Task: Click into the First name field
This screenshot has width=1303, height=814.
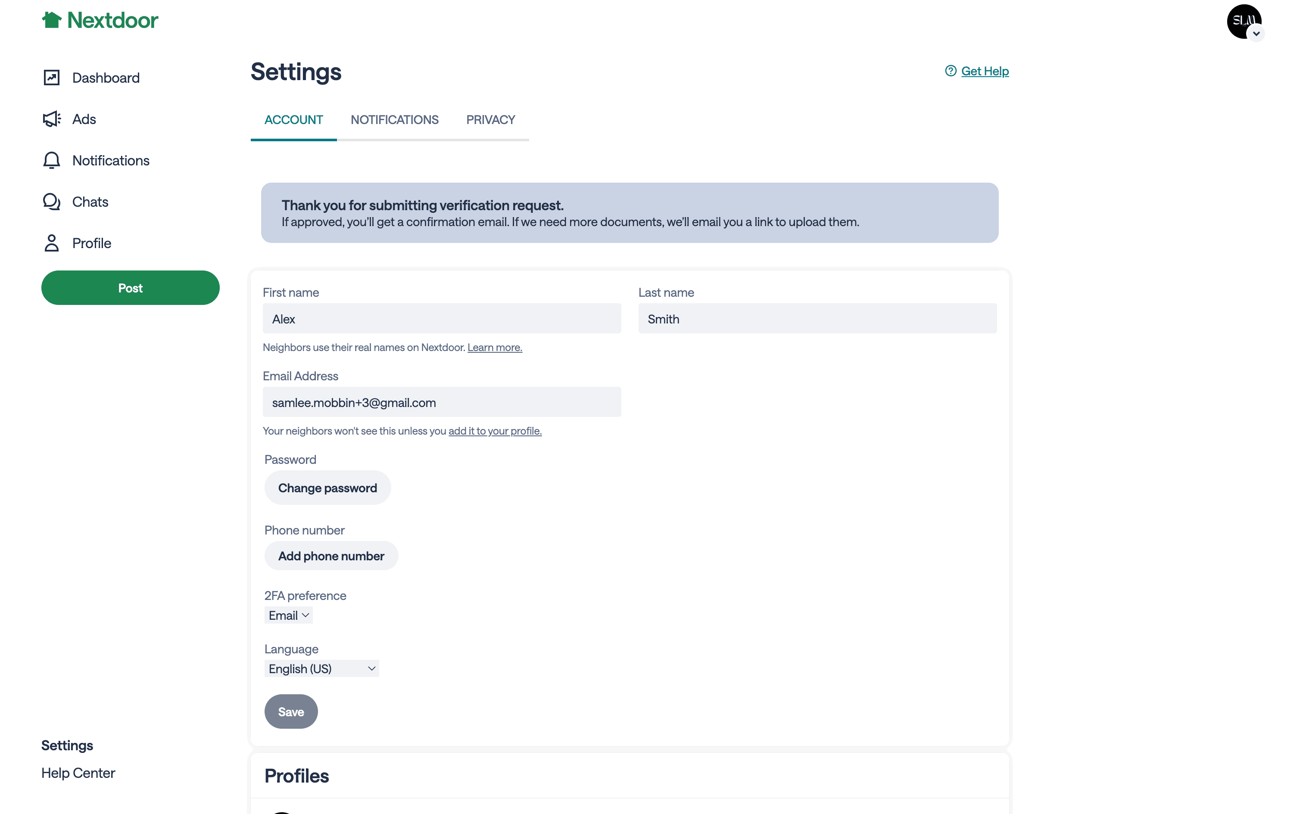Action: (442, 319)
